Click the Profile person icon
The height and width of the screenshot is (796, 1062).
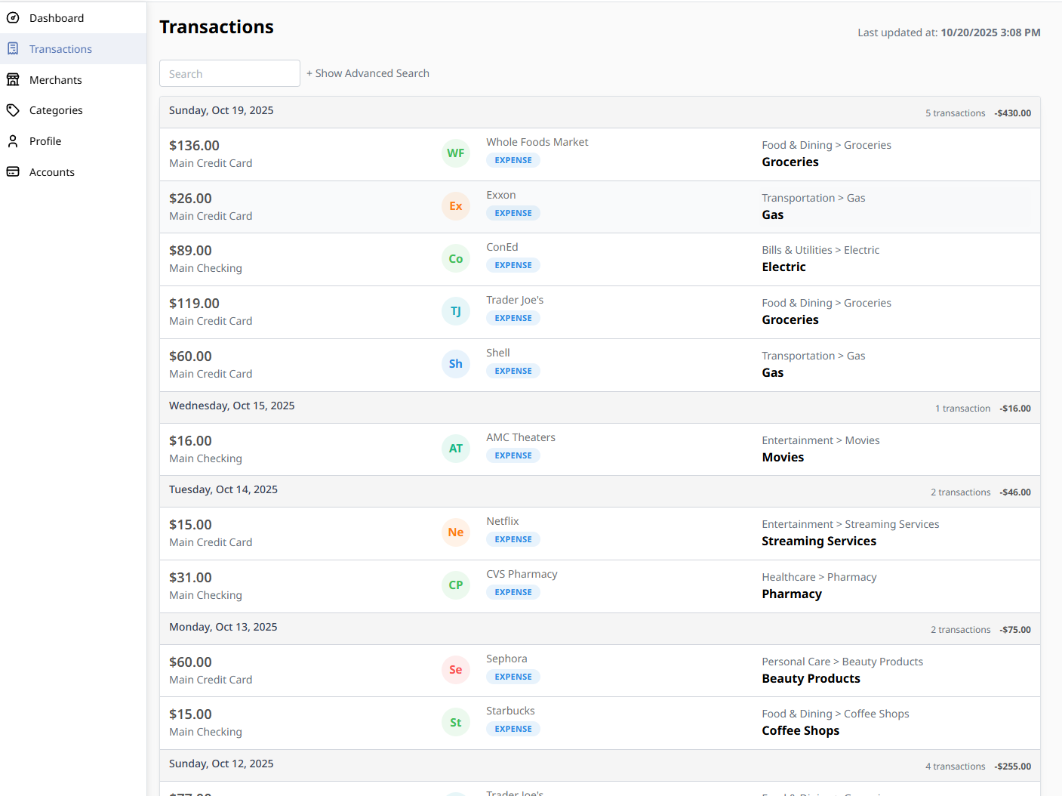[x=13, y=141]
